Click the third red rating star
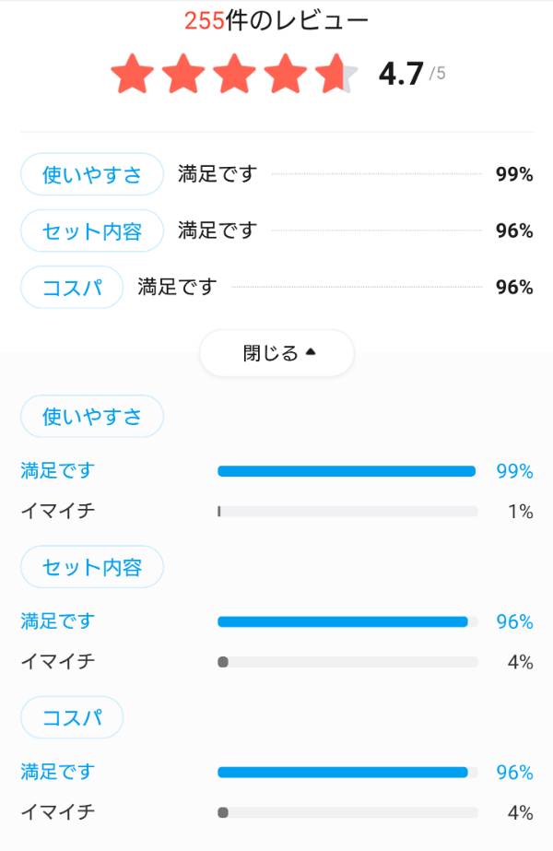Screen dimensions: 553x851 point(234,74)
